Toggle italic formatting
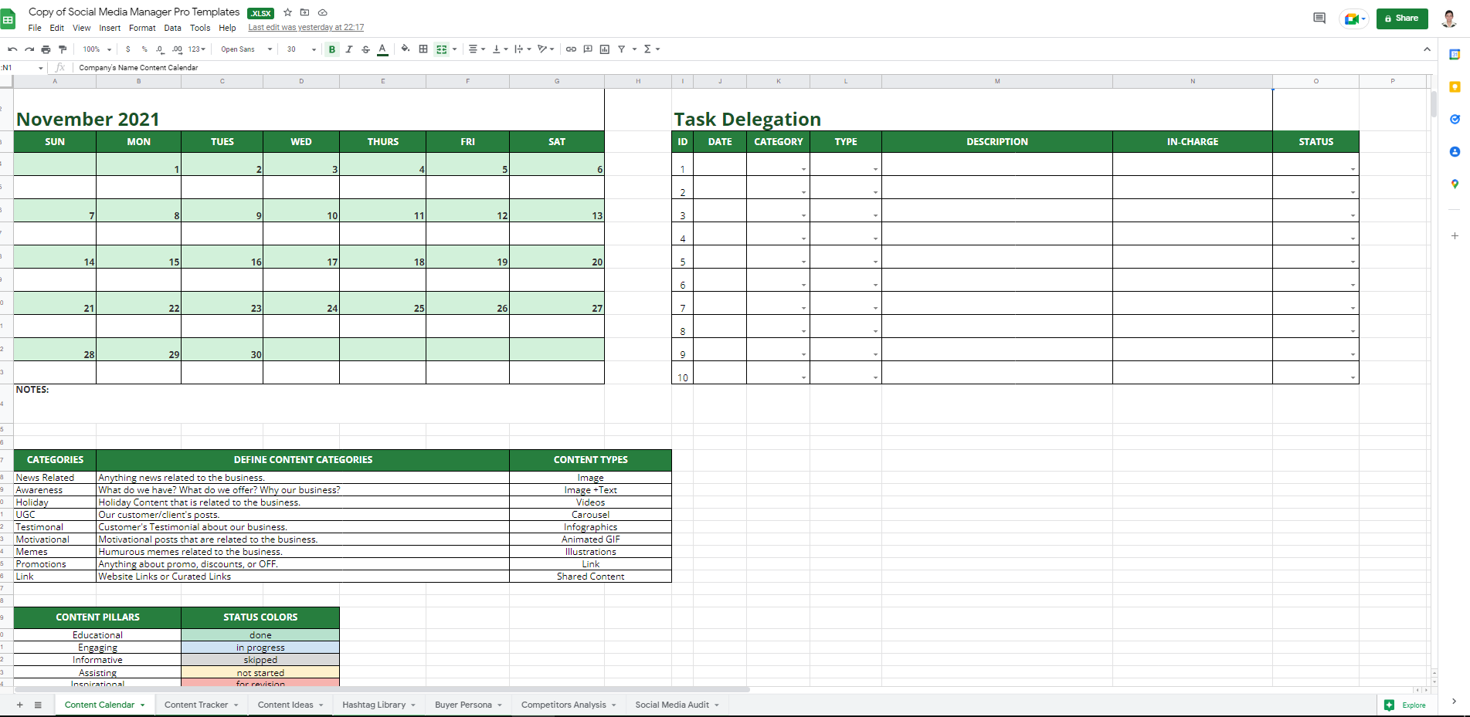The height and width of the screenshot is (717, 1470). click(349, 49)
